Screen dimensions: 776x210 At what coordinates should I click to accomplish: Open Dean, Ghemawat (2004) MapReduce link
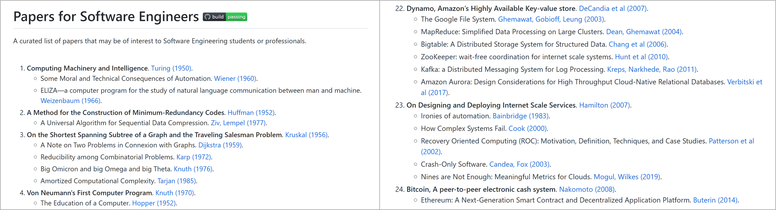point(644,32)
